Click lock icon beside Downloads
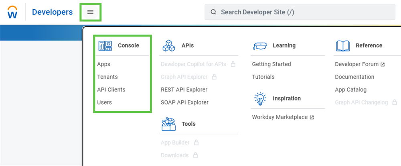401x166 pixels. pyautogui.click(x=195, y=155)
